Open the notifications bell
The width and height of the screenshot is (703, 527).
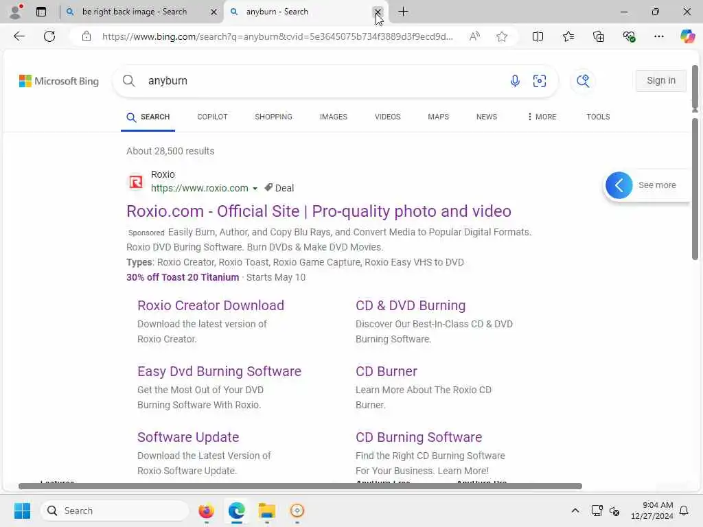click(x=684, y=511)
